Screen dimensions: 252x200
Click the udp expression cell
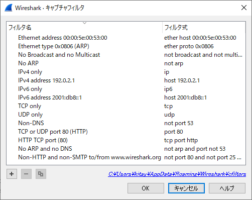169,115
